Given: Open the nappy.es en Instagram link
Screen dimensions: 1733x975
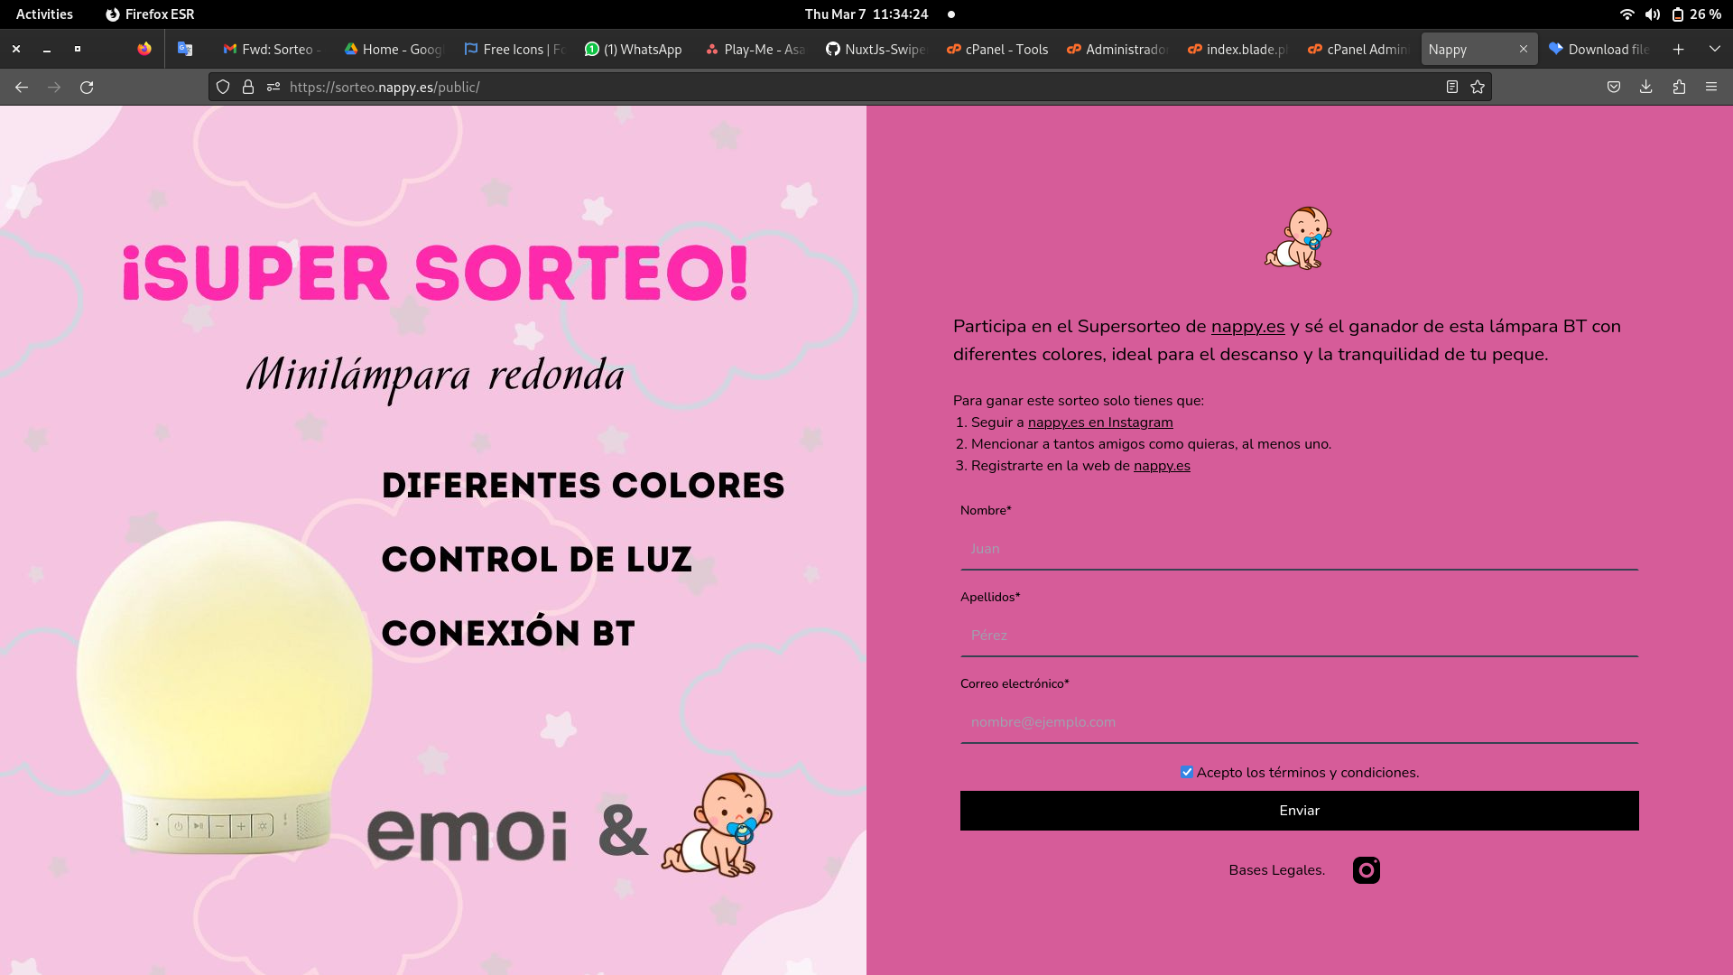Looking at the screenshot, I should tap(1099, 422).
